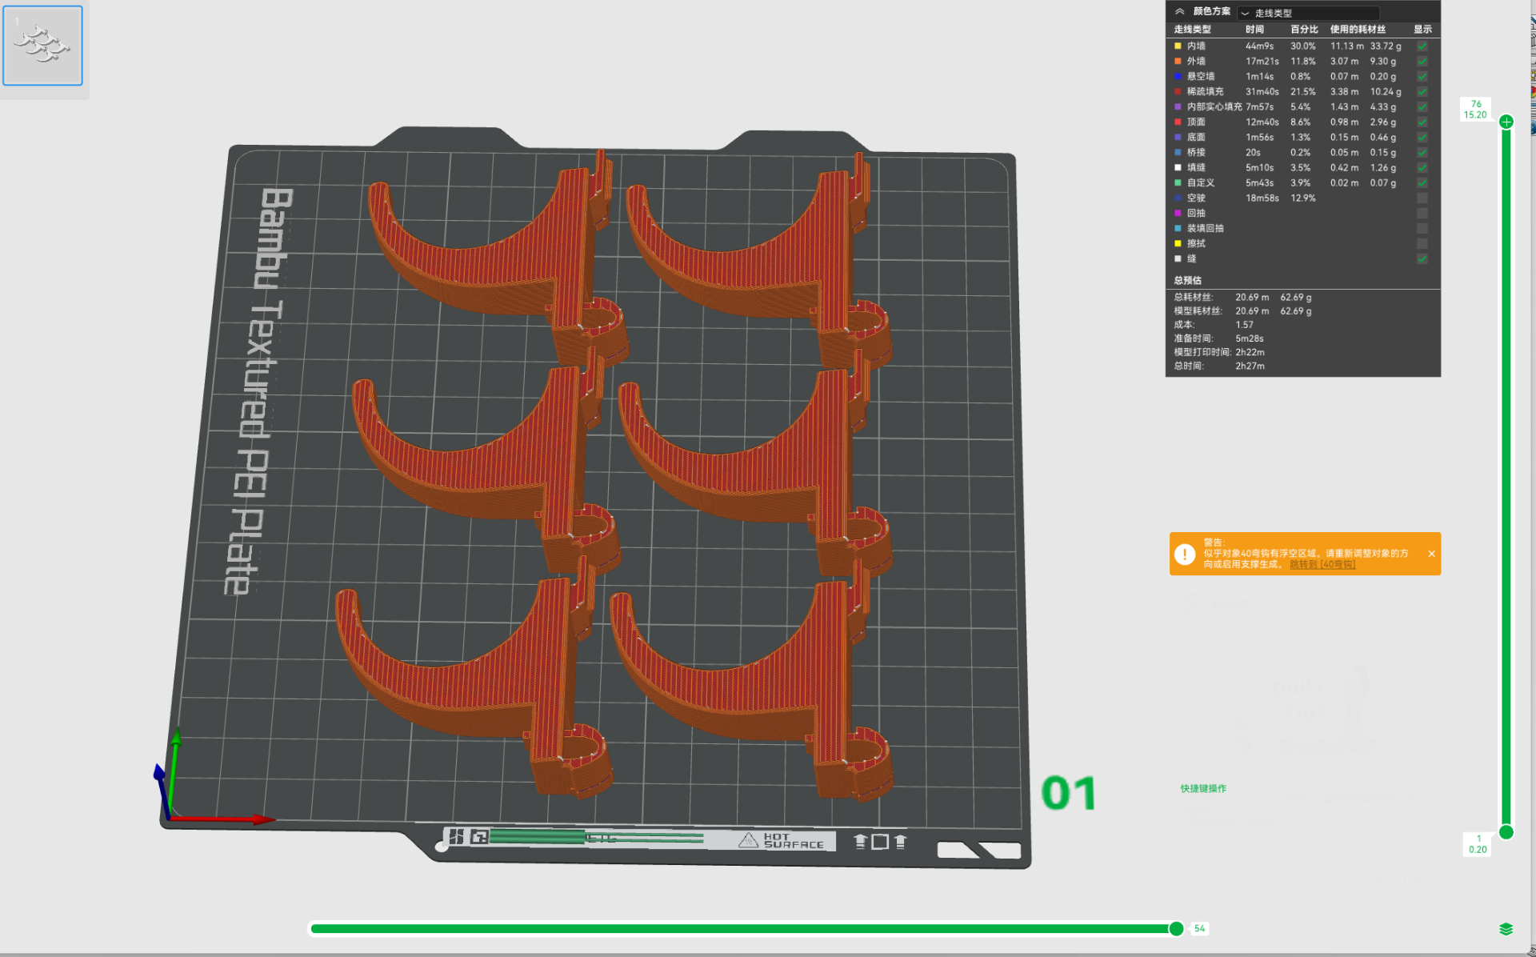The width and height of the screenshot is (1536, 957).
Task: Toggle 稀疏填充 display checkbox
Action: click(1422, 92)
